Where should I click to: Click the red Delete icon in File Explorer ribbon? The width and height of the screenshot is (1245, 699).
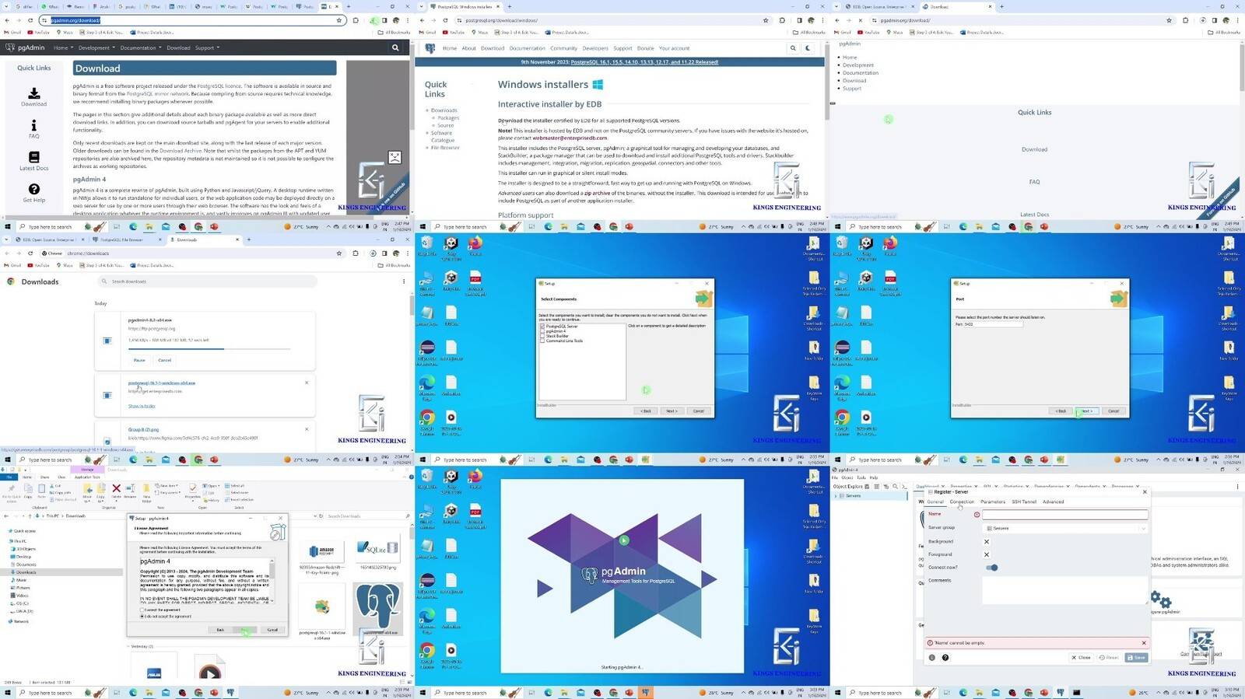(116, 489)
